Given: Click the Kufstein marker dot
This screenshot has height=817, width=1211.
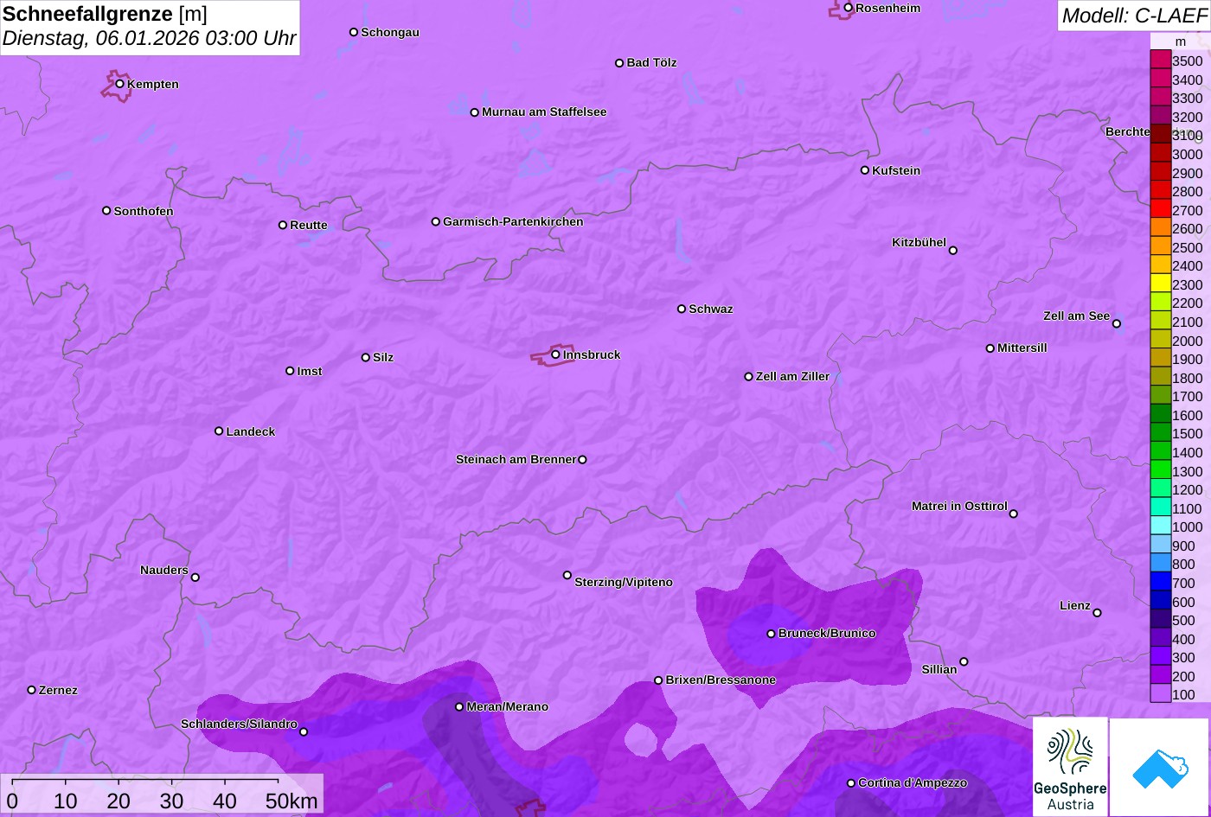Looking at the screenshot, I should (864, 169).
